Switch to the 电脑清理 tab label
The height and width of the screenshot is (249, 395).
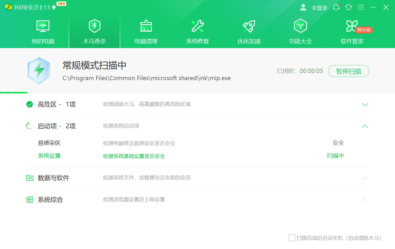click(146, 41)
